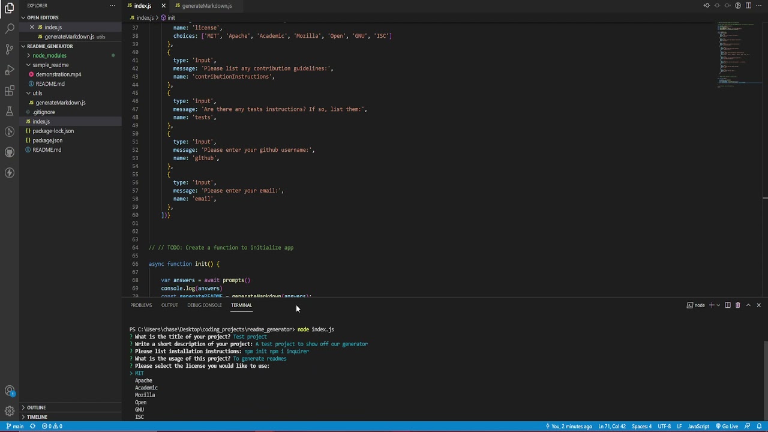Click the Synchronize Changes icon in status bar
Screen dimensions: 768x432
pos(32,427)
